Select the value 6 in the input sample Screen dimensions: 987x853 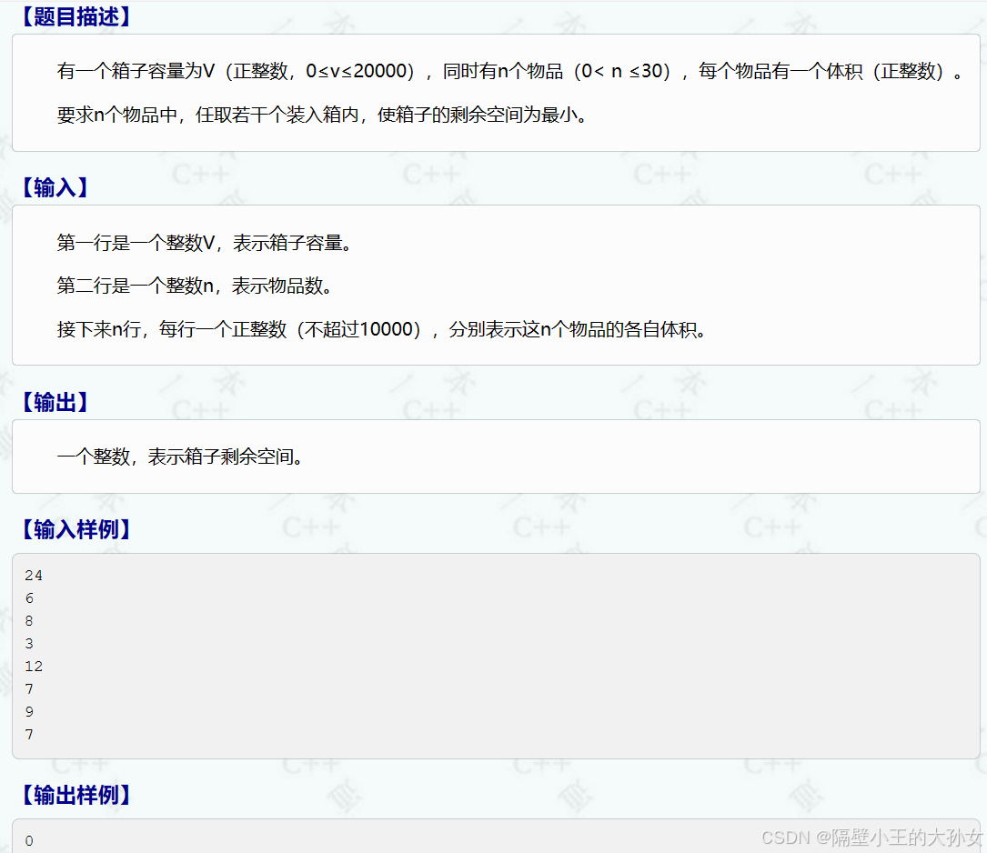[x=29, y=597]
